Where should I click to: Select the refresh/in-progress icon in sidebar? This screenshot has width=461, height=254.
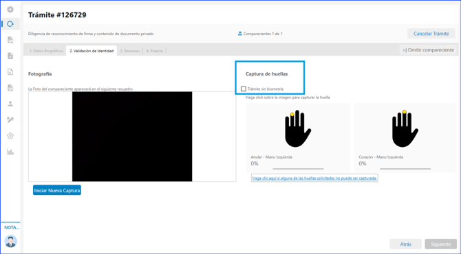coord(10,24)
